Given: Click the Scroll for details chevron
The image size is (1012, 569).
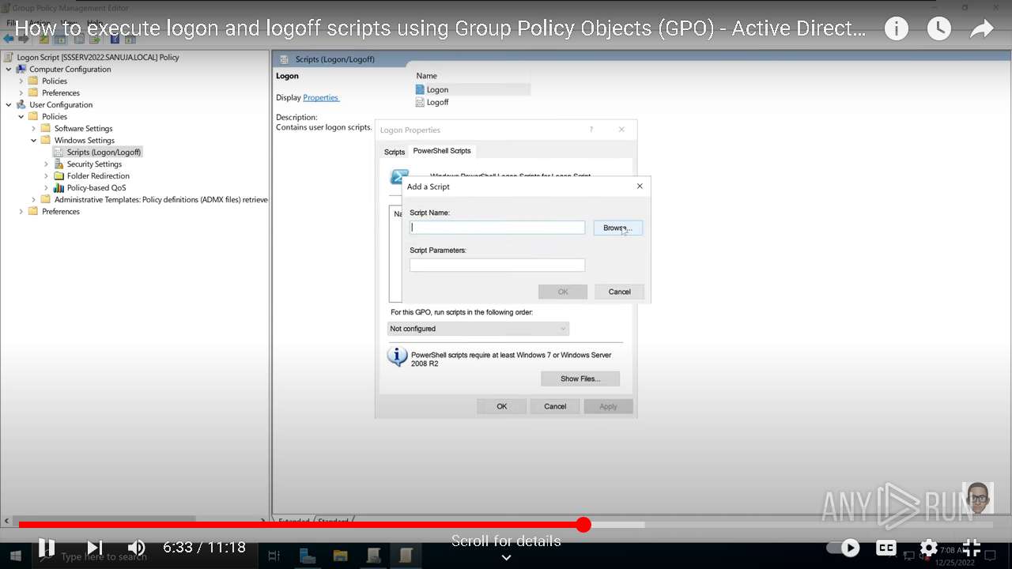Looking at the screenshot, I should [506, 557].
